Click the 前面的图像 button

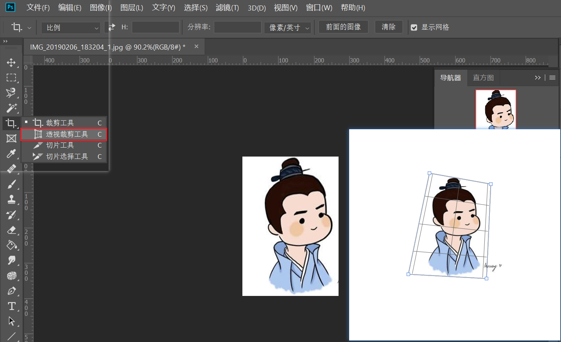[x=343, y=27]
